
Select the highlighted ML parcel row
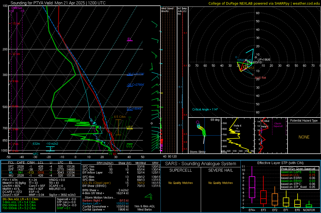pos(41,172)
